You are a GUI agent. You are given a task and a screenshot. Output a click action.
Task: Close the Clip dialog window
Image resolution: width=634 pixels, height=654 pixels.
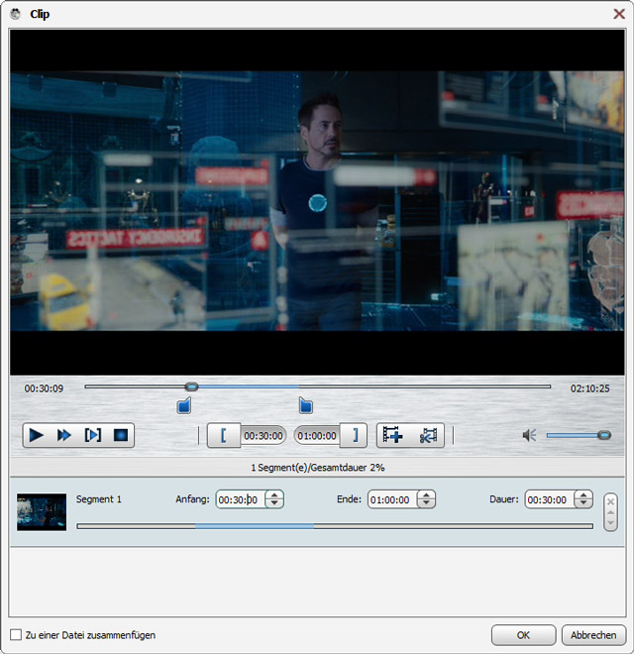(x=619, y=14)
